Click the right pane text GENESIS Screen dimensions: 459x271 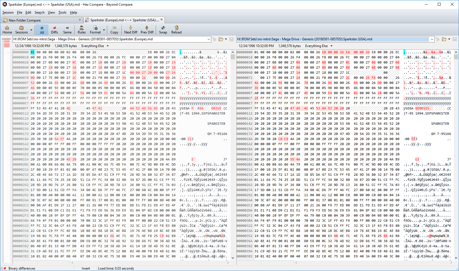[422, 108]
